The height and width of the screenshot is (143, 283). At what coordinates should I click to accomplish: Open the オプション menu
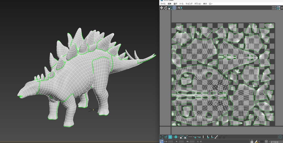[198, 4]
